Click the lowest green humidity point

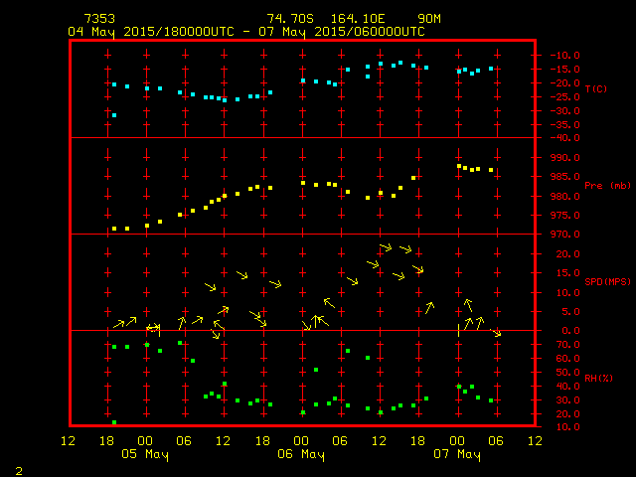(x=114, y=422)
